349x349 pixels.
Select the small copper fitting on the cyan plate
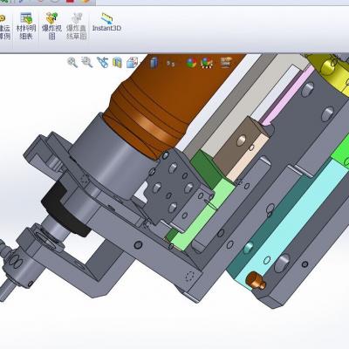(256, 281)
